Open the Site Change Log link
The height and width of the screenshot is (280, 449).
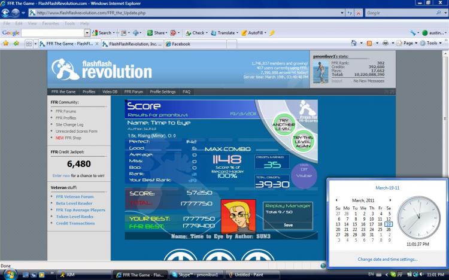coord(69,124)
